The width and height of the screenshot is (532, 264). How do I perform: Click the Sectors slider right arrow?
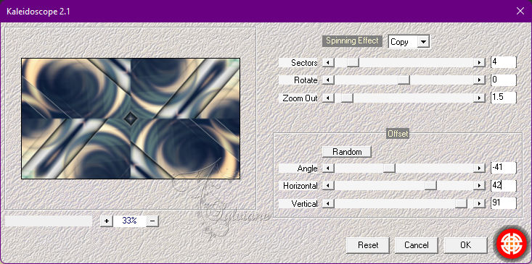[479, 62]
